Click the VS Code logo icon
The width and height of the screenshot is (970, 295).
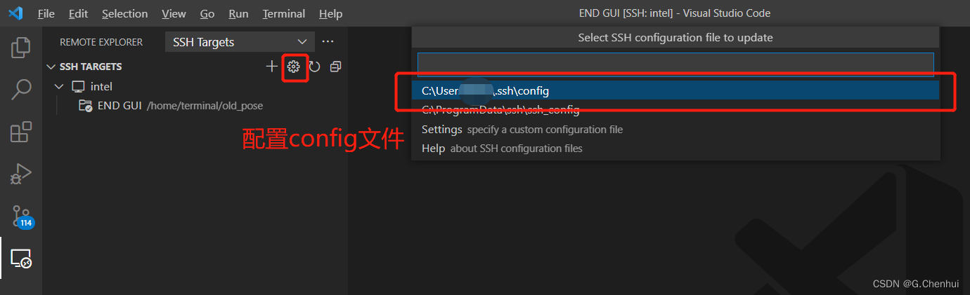15,13
